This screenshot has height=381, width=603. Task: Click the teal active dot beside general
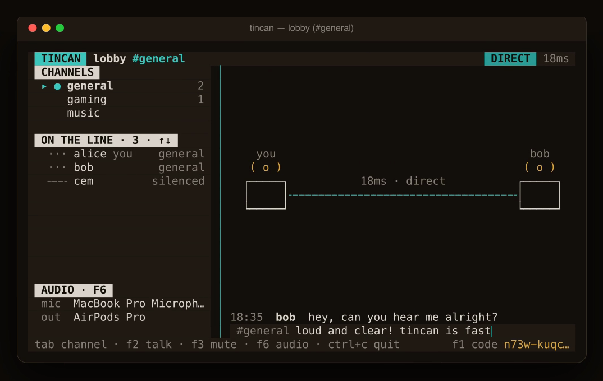57,86
